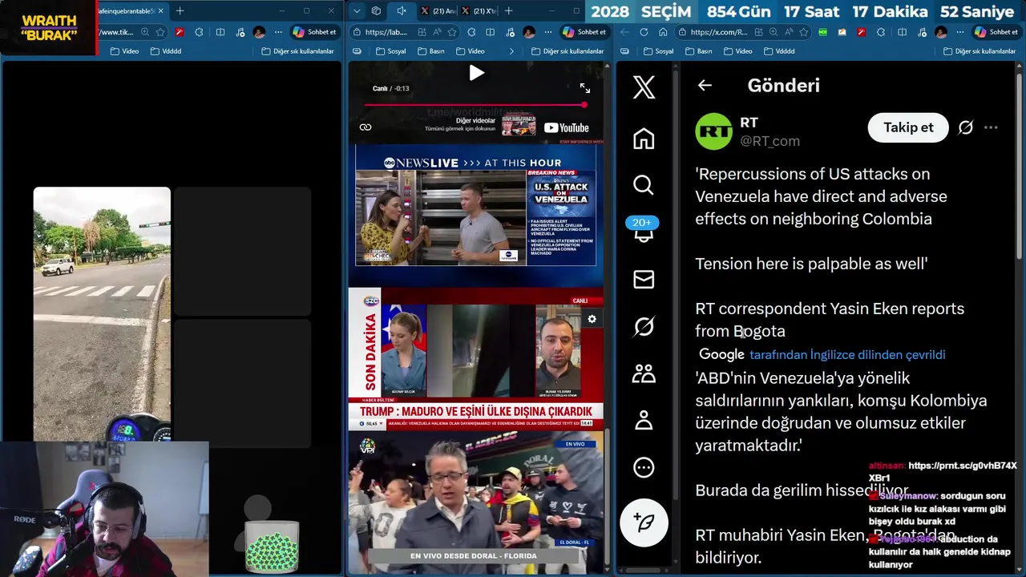Favorite page star in middle browser

(x=452, y=32)
